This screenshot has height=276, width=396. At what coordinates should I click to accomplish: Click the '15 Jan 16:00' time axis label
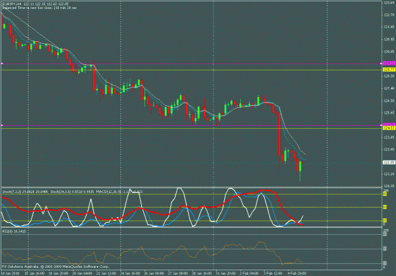pyautogui.click(x=34, y=273)
